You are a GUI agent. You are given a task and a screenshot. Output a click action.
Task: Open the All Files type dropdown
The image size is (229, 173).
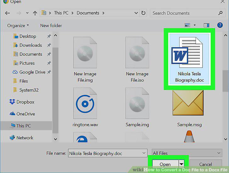187,153
